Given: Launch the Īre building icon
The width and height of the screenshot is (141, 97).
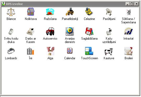Looking at the screenshot, I should point(31,51).
